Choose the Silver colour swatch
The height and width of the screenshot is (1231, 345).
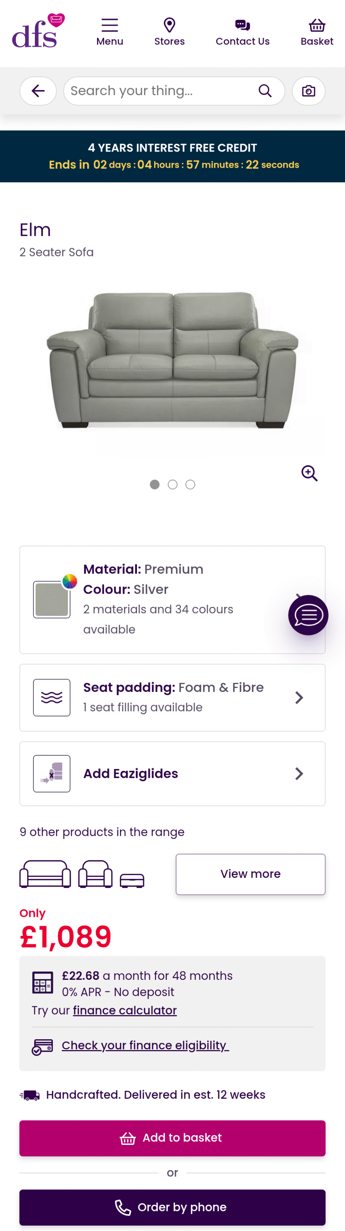pyautogui.click(x=52, y=600)
